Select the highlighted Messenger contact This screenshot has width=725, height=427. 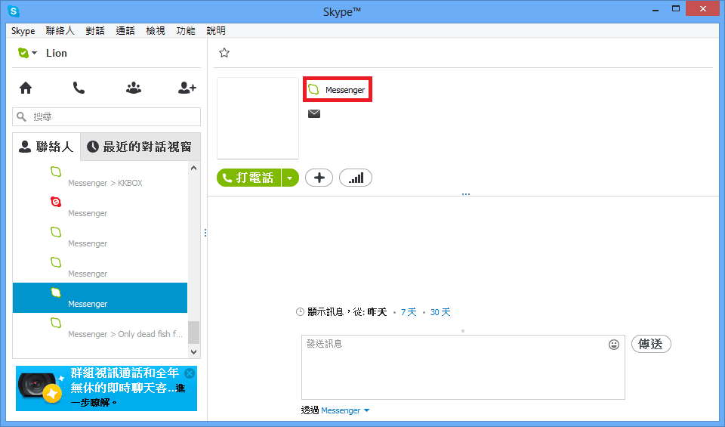point(100,298)
